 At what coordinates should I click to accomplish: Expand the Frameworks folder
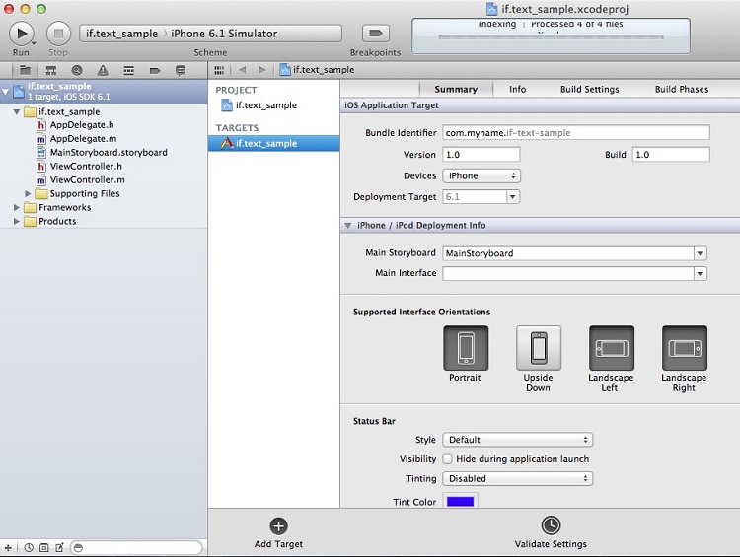pyautogui.click(x=17, y=207)
